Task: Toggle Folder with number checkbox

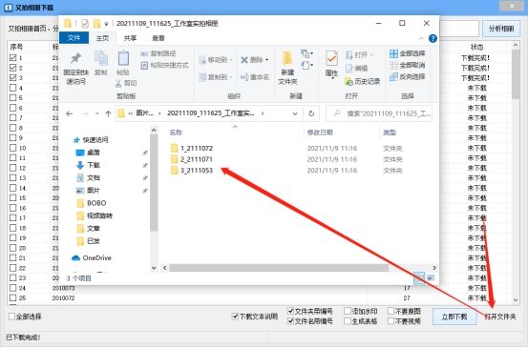Action: [x=290, y=311]
